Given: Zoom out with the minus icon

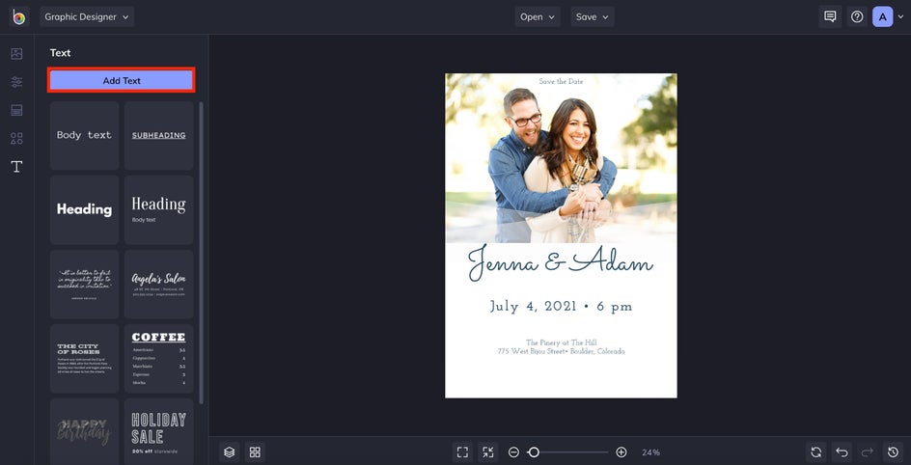Looking at the screenshot, I should [x=513, y=452].
